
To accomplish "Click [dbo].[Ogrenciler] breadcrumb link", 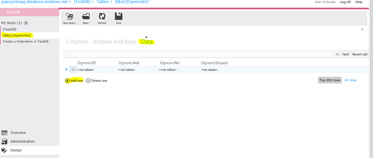I will (x=131, y=2).
